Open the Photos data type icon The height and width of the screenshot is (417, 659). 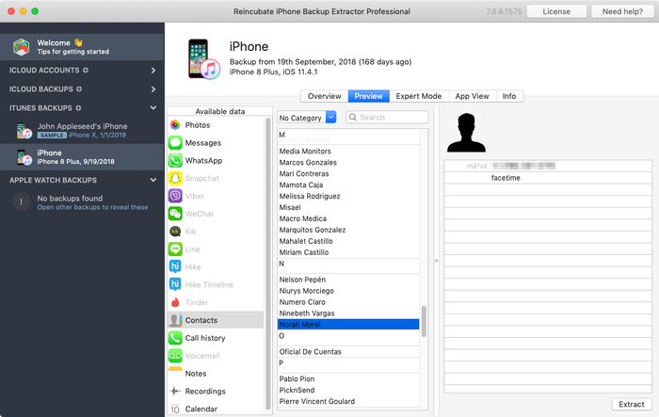pyautogui.click(x=175, y=125)
